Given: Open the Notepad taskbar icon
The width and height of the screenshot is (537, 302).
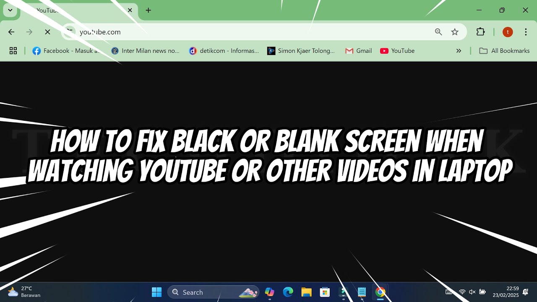Looking at the screenshot, I should [x=362, y=292].
